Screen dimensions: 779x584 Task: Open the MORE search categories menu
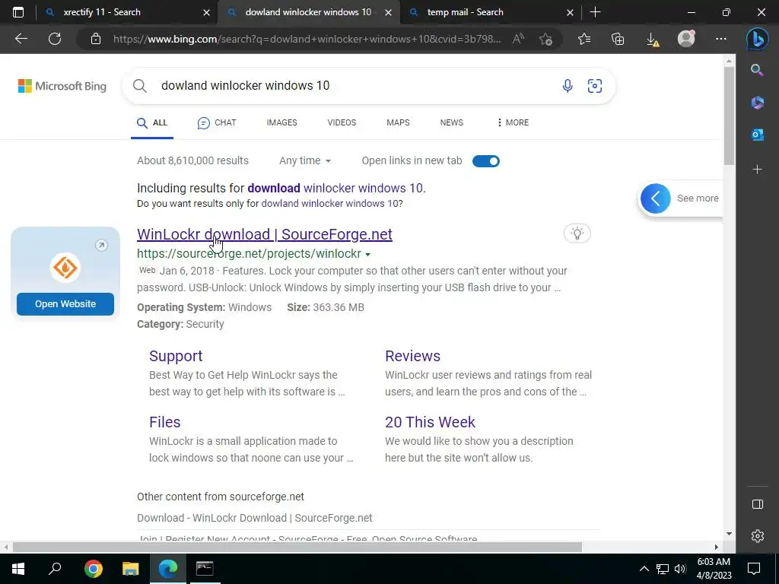[513, 122]
